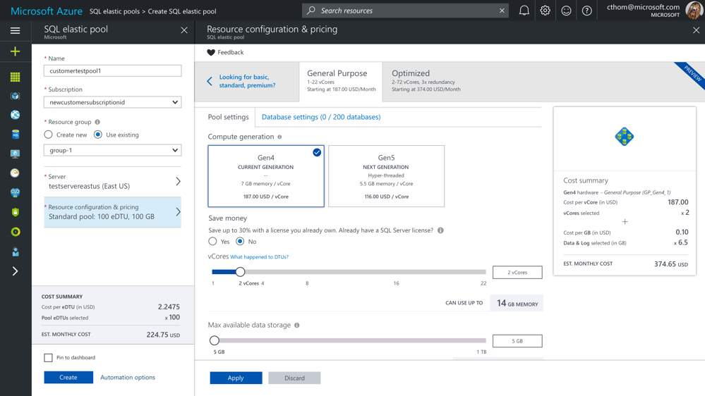Click the green plus new resource icon
705x396 pixels.
click(15, 51)
